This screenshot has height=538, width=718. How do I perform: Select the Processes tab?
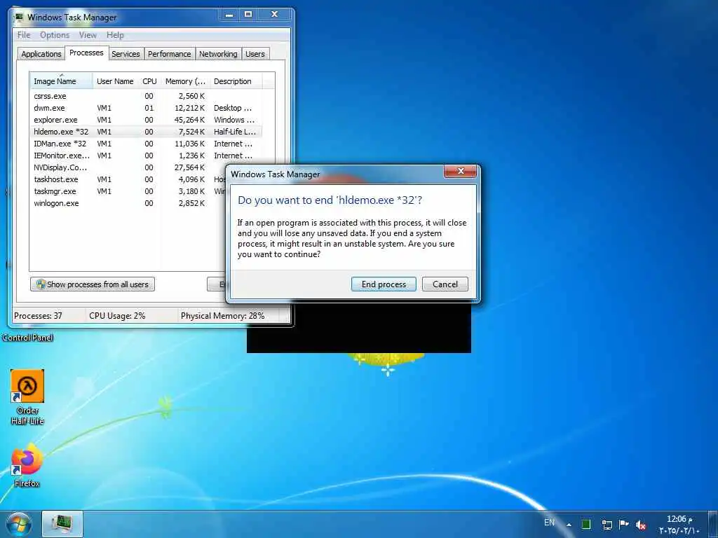(x=86, y=53)
